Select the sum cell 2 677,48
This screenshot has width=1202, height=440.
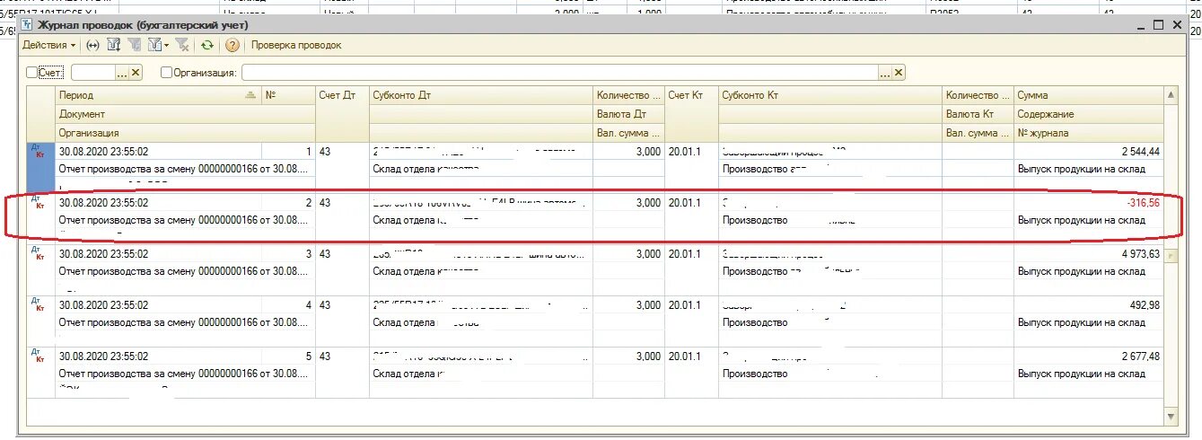tap(1089, 356)
